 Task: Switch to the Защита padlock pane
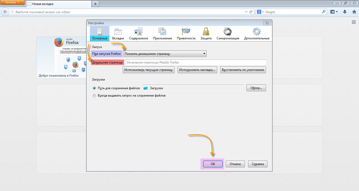[206, 34]
